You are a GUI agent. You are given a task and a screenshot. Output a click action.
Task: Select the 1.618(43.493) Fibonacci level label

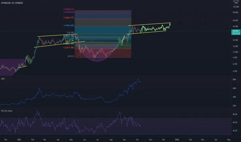tap(69, 26)
